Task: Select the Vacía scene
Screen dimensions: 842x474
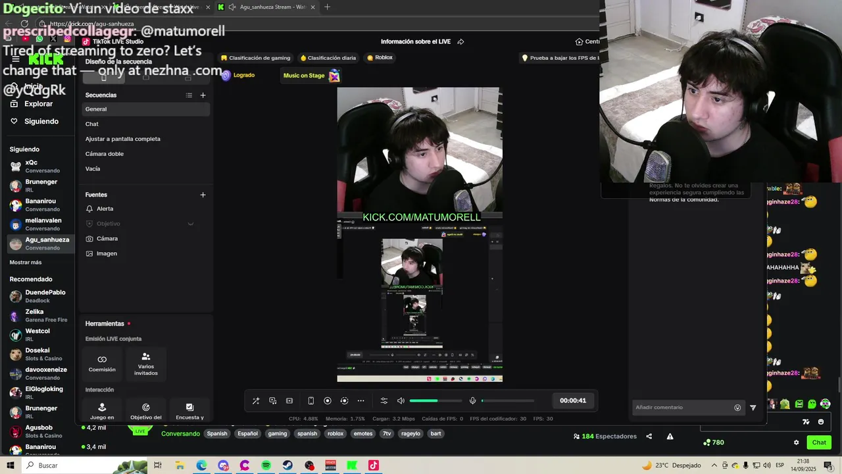Action: coord(145,169)
